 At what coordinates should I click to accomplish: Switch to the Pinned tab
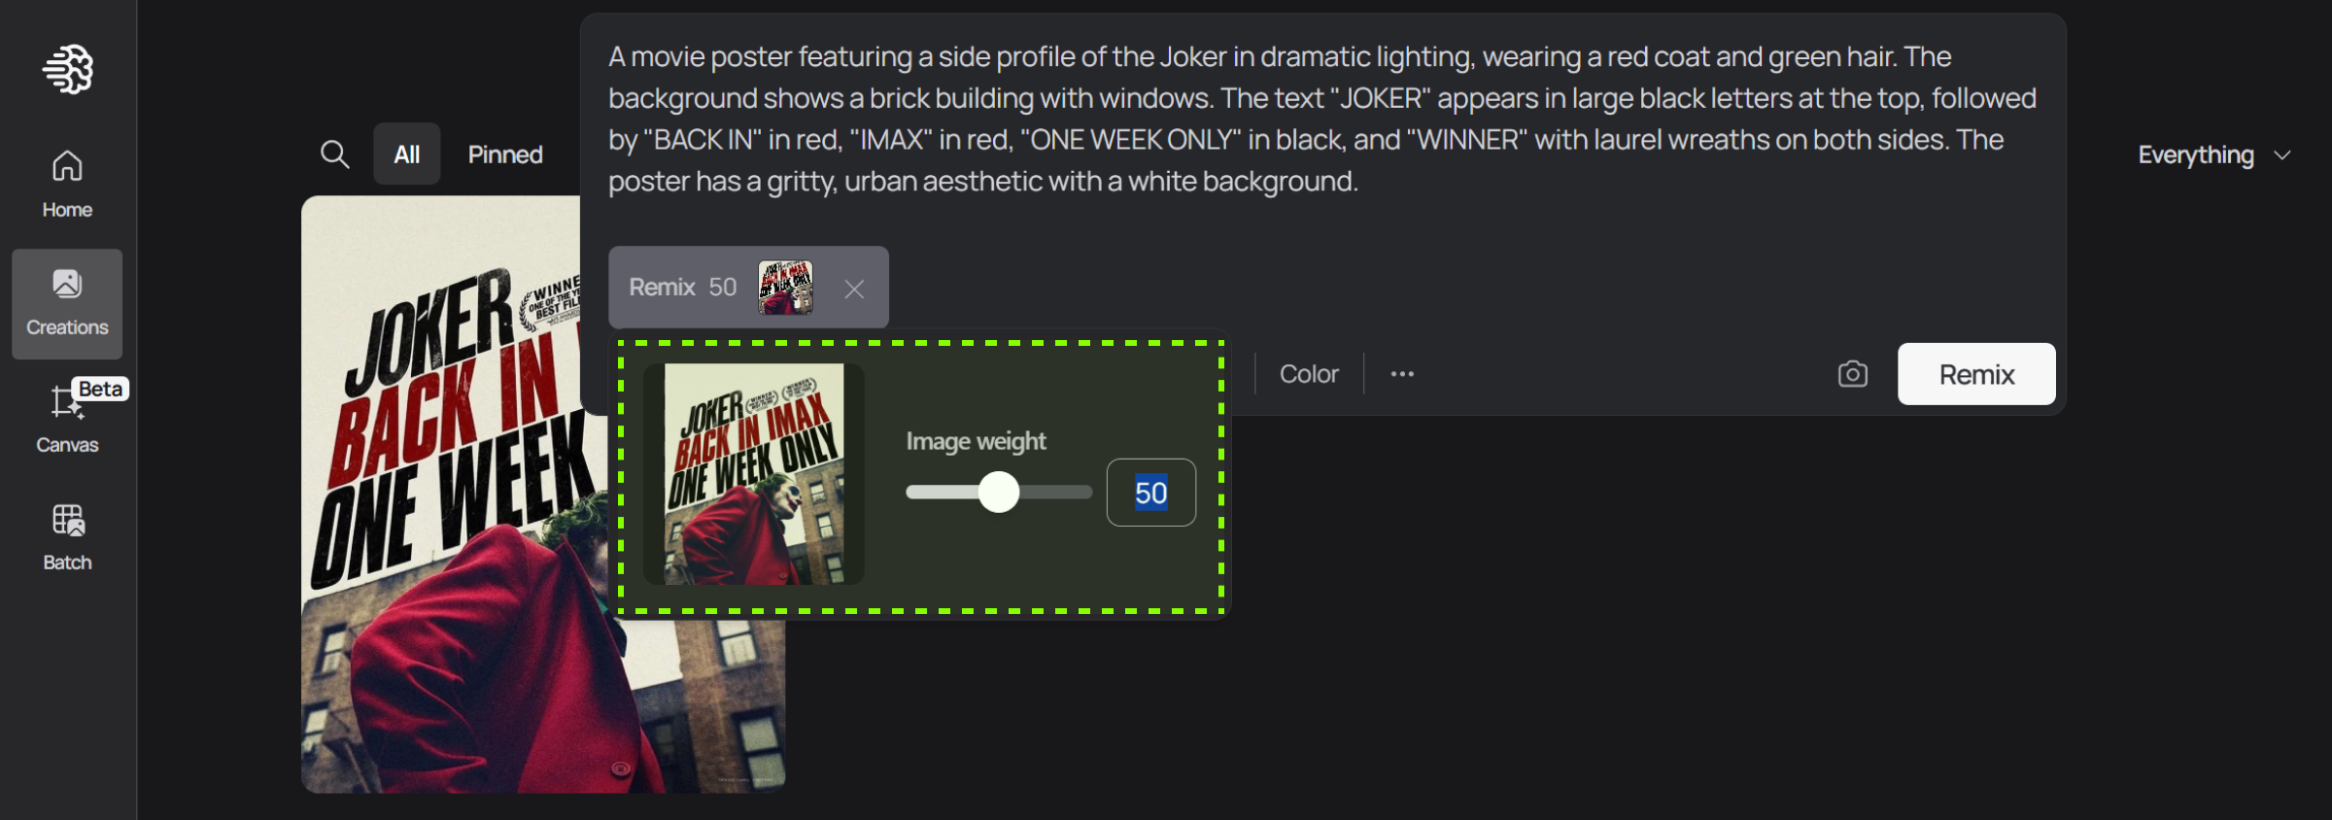point(505,154)
